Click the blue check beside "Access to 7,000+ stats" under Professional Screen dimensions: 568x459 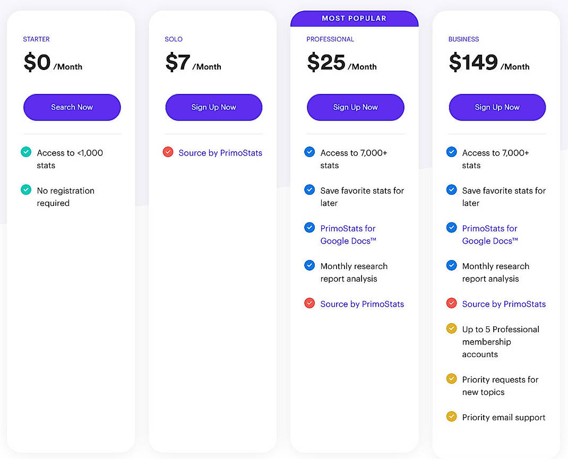point(309,152)
